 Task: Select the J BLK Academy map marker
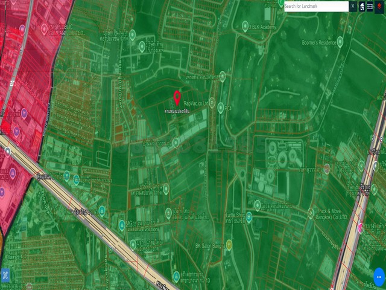click(245, 27)
